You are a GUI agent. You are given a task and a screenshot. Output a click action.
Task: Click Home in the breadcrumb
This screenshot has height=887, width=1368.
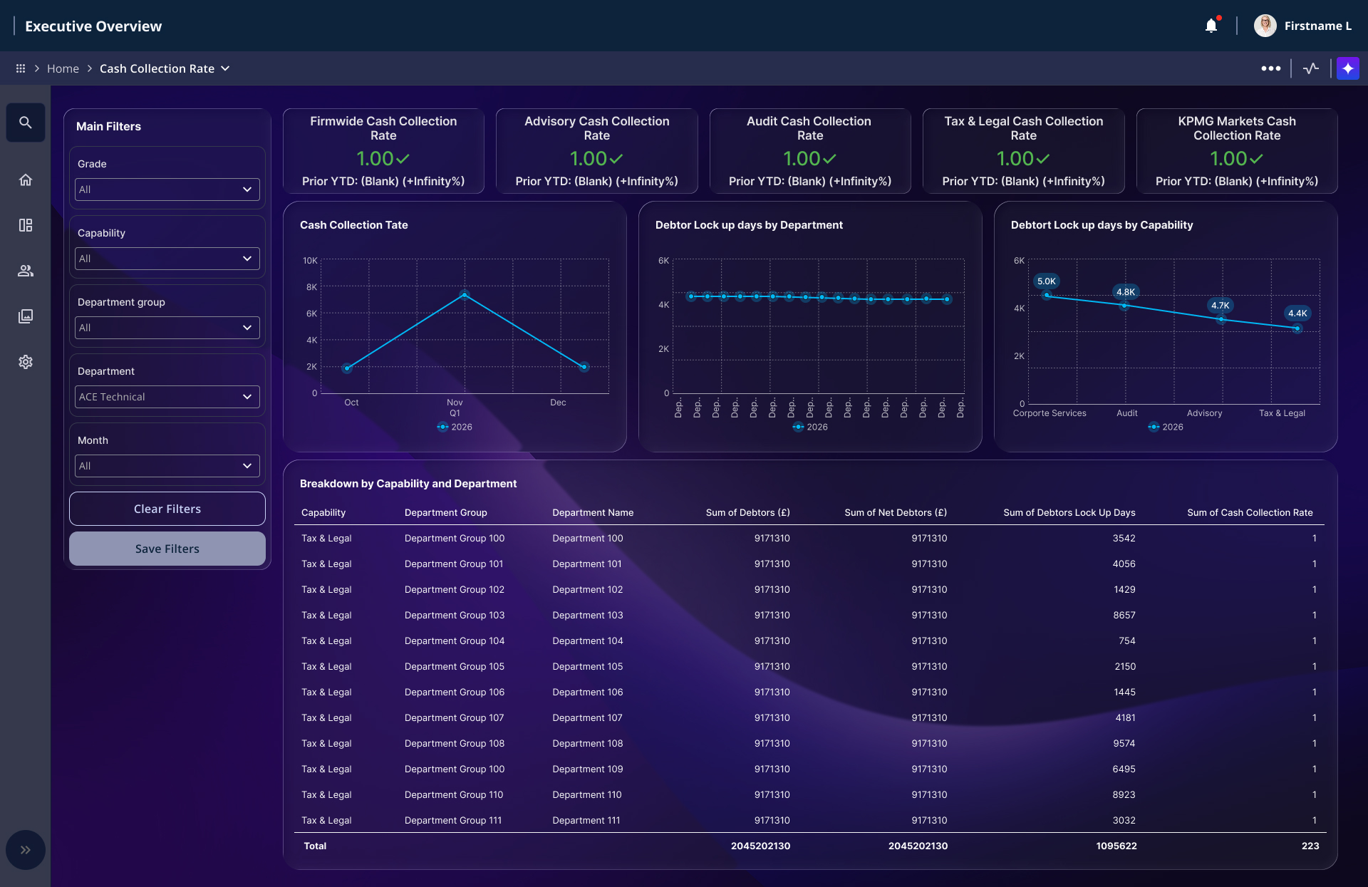(x=63, y=68)
